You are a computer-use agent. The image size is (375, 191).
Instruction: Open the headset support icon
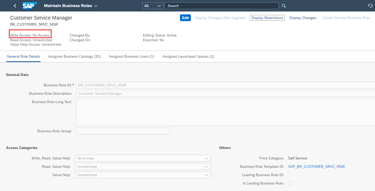click(370, 6)
